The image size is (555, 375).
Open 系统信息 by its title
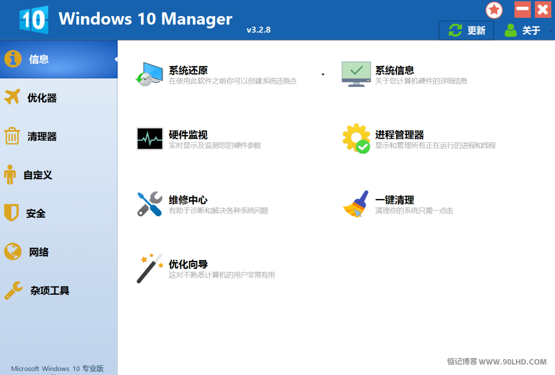[x=395, y=70]
